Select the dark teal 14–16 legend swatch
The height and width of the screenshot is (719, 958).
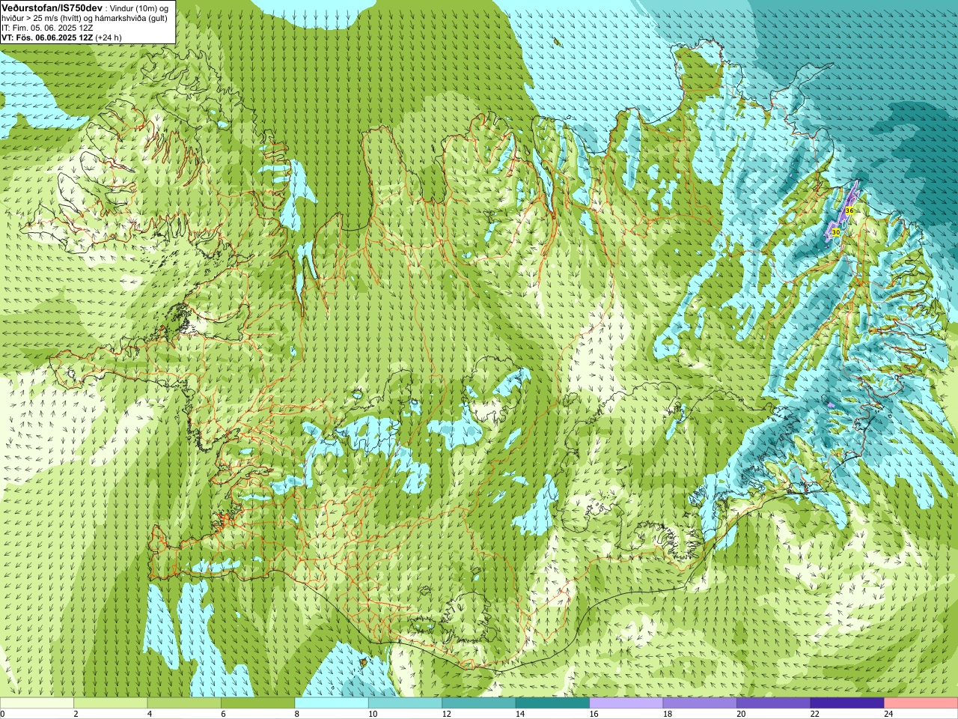(x=552, y=703)
